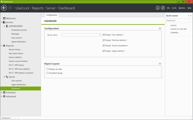Open the Window menu
Image resolution: width=193 pixels, height=120 pixels.
click(182, 8)
